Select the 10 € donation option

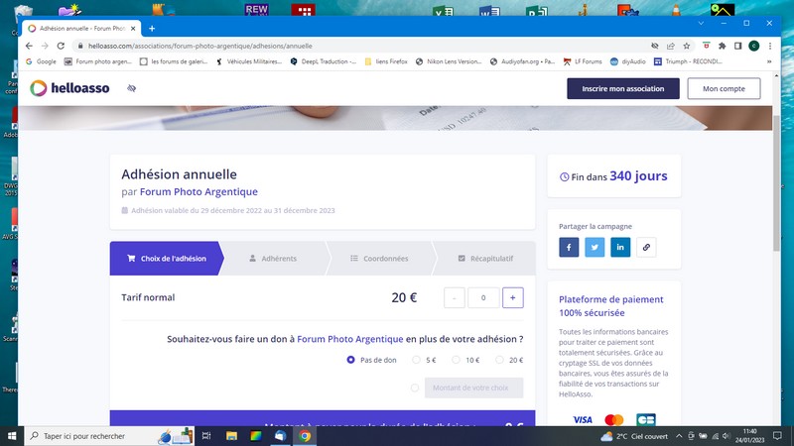pos(457,360)
